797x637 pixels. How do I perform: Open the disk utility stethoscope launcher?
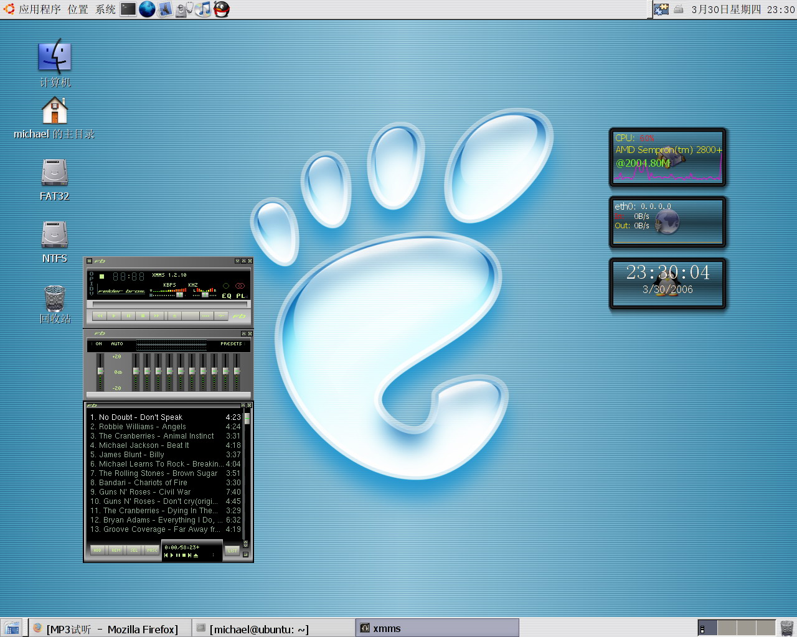(x=184, y=9)
